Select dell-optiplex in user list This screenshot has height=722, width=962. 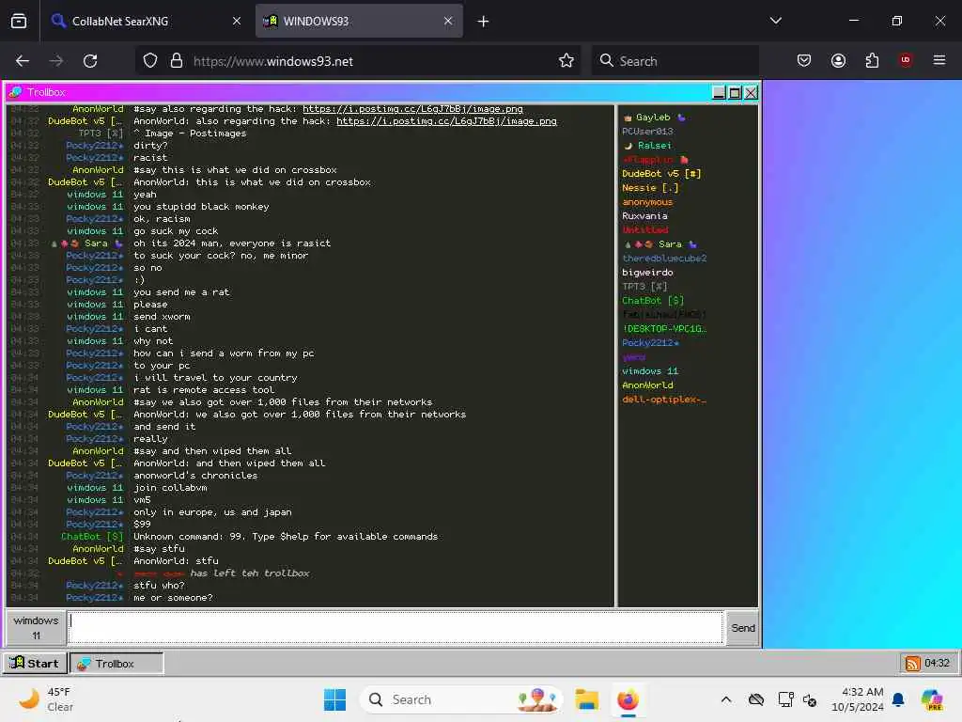[664, 399]
